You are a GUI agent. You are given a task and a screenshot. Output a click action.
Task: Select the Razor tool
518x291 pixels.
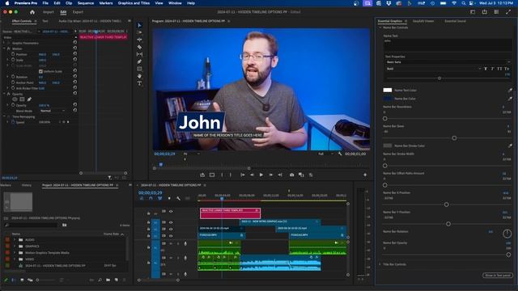click(x=139, y=47)
